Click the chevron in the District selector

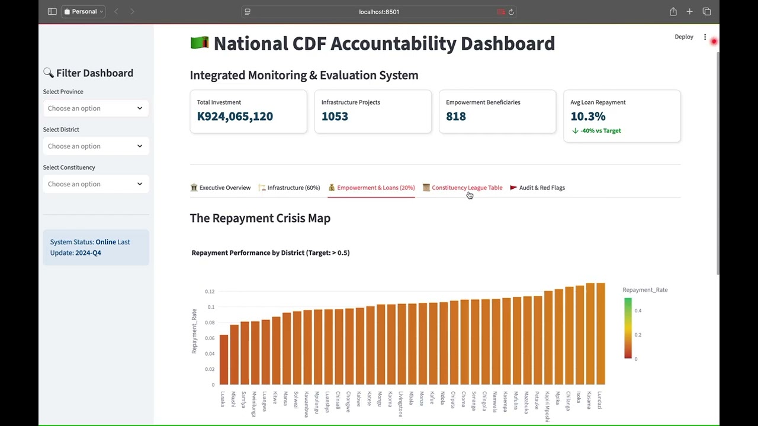click(x=140, y=146)
